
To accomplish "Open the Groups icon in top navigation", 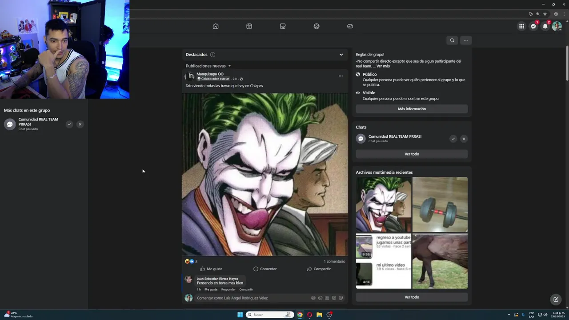I will coord(317,26).
